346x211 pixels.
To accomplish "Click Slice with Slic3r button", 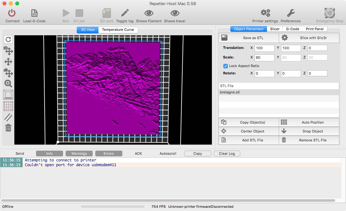I will 309,38.
